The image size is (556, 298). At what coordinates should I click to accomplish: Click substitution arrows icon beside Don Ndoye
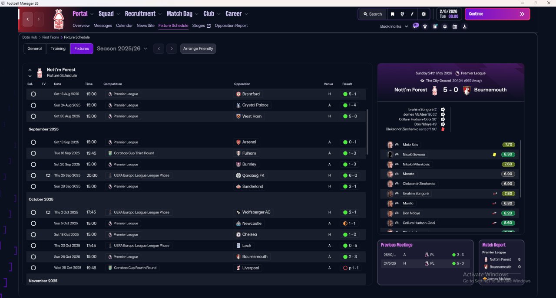(494, 213)
